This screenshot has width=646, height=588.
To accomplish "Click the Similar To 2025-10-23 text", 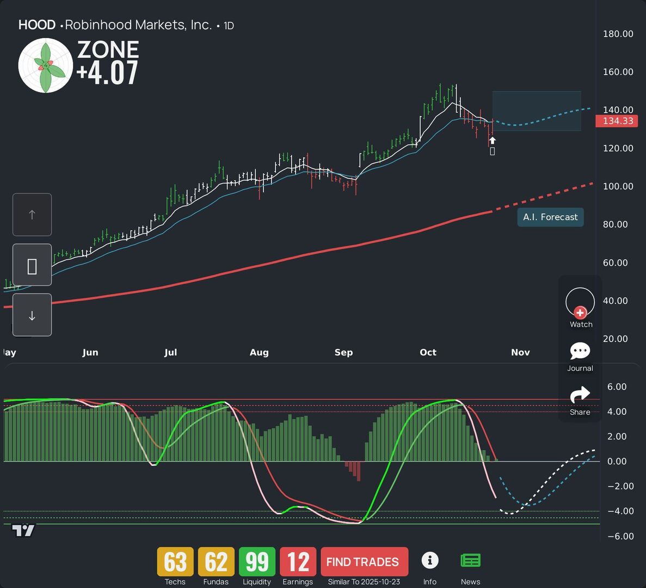I will (364, 582).
